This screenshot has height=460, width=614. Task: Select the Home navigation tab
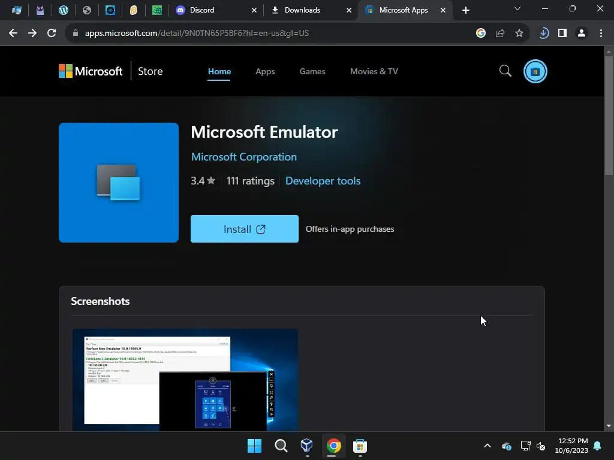[219, 71]
